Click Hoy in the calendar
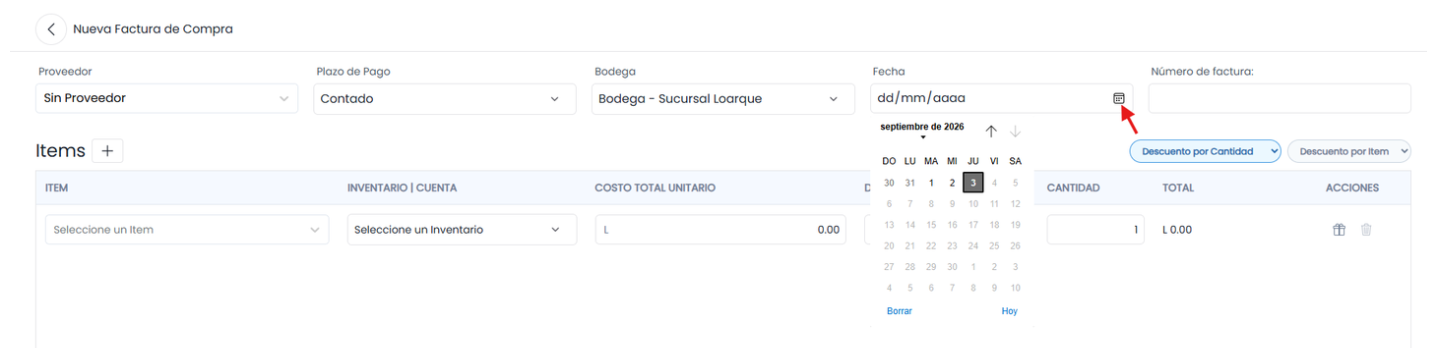This screenshot has height=358, width=1437. pos(1009,311)
